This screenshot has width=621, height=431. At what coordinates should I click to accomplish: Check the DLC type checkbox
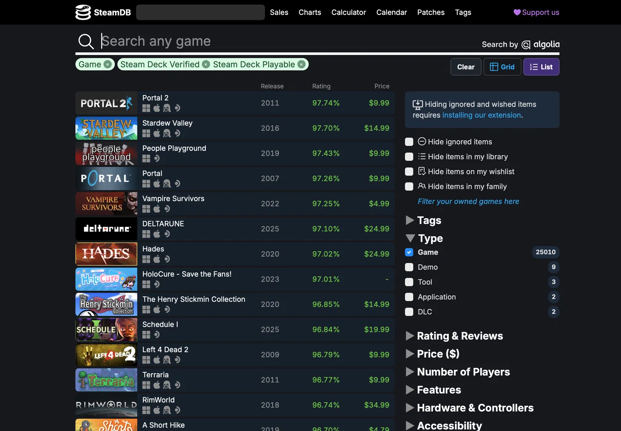click(x=409, y=312)
